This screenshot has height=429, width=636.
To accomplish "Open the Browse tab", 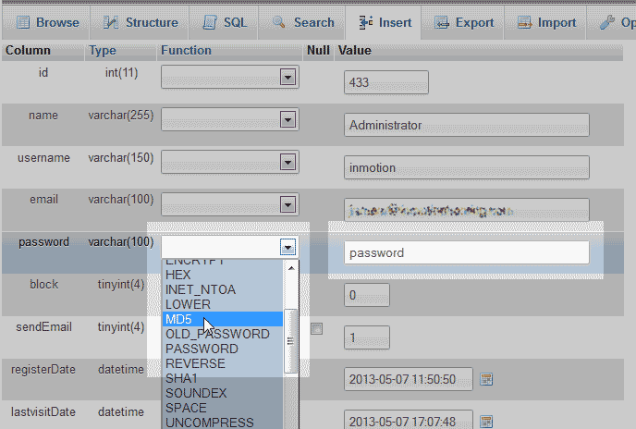I will [x=46, y=22].
